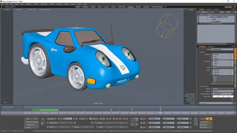Image resolution: width=237 pixels, height=133 pixels.
Task: Select the Mesh item in item list
Action: point(214,19)
